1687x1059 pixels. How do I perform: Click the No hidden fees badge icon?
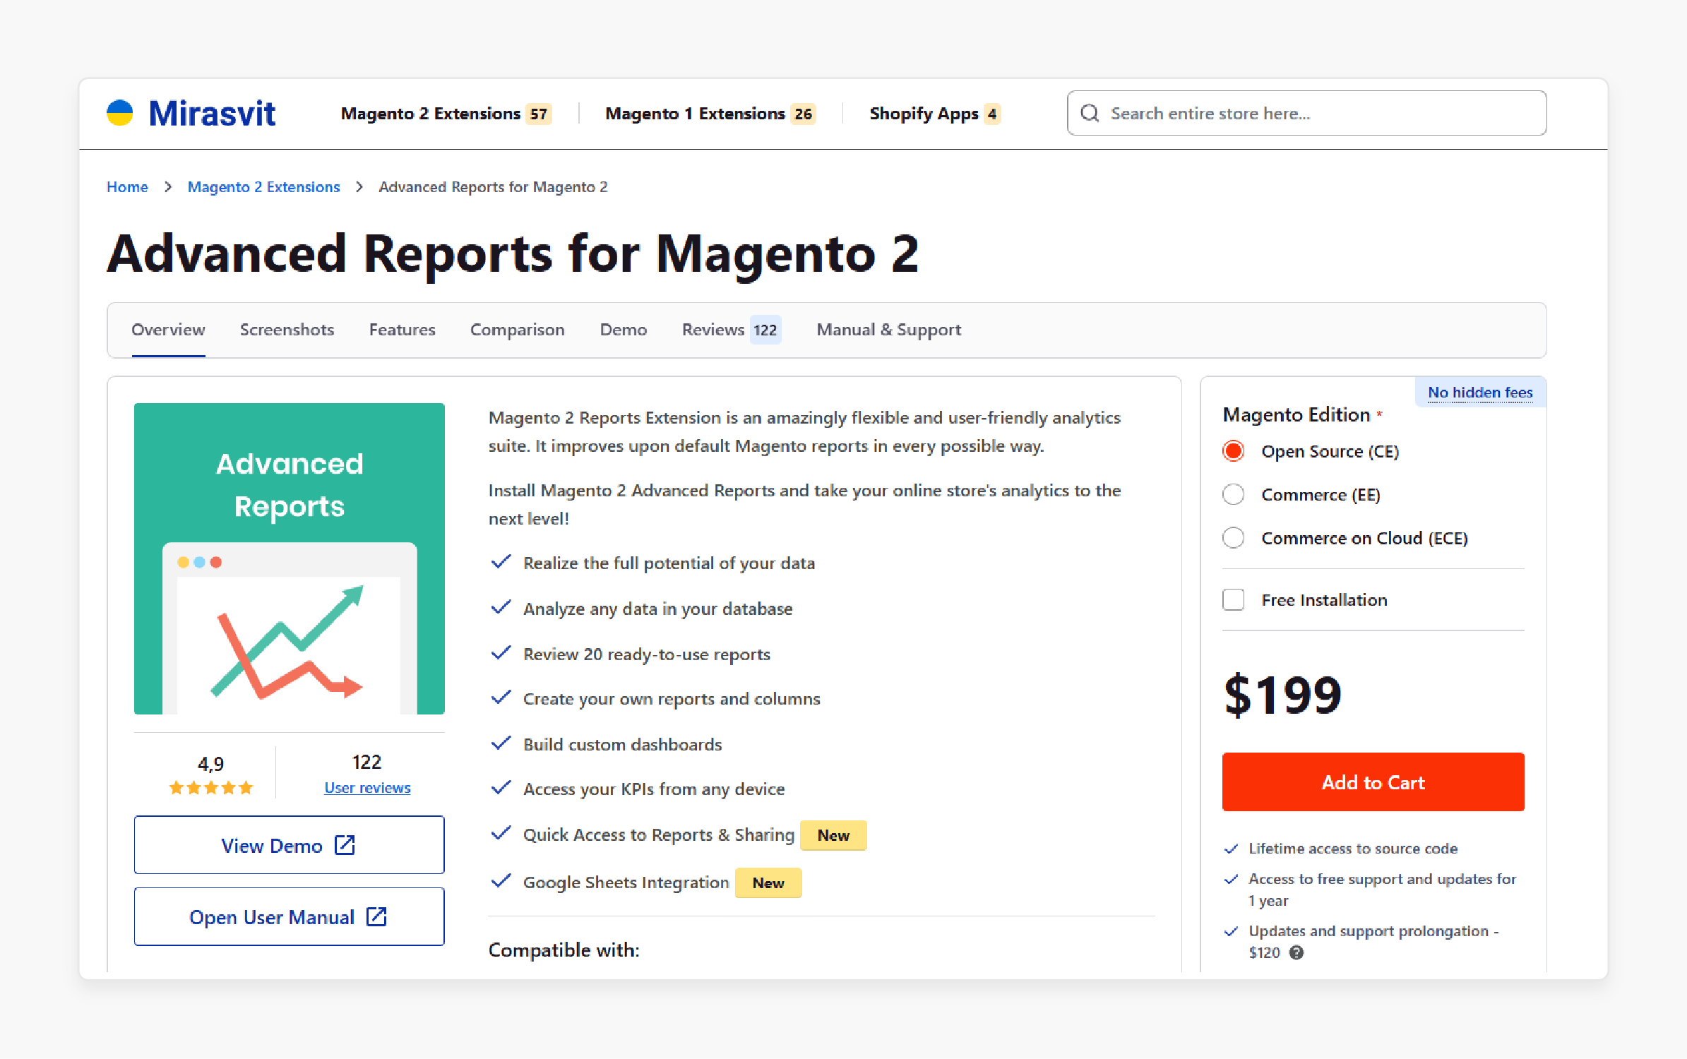click(x=1481, y=392)
